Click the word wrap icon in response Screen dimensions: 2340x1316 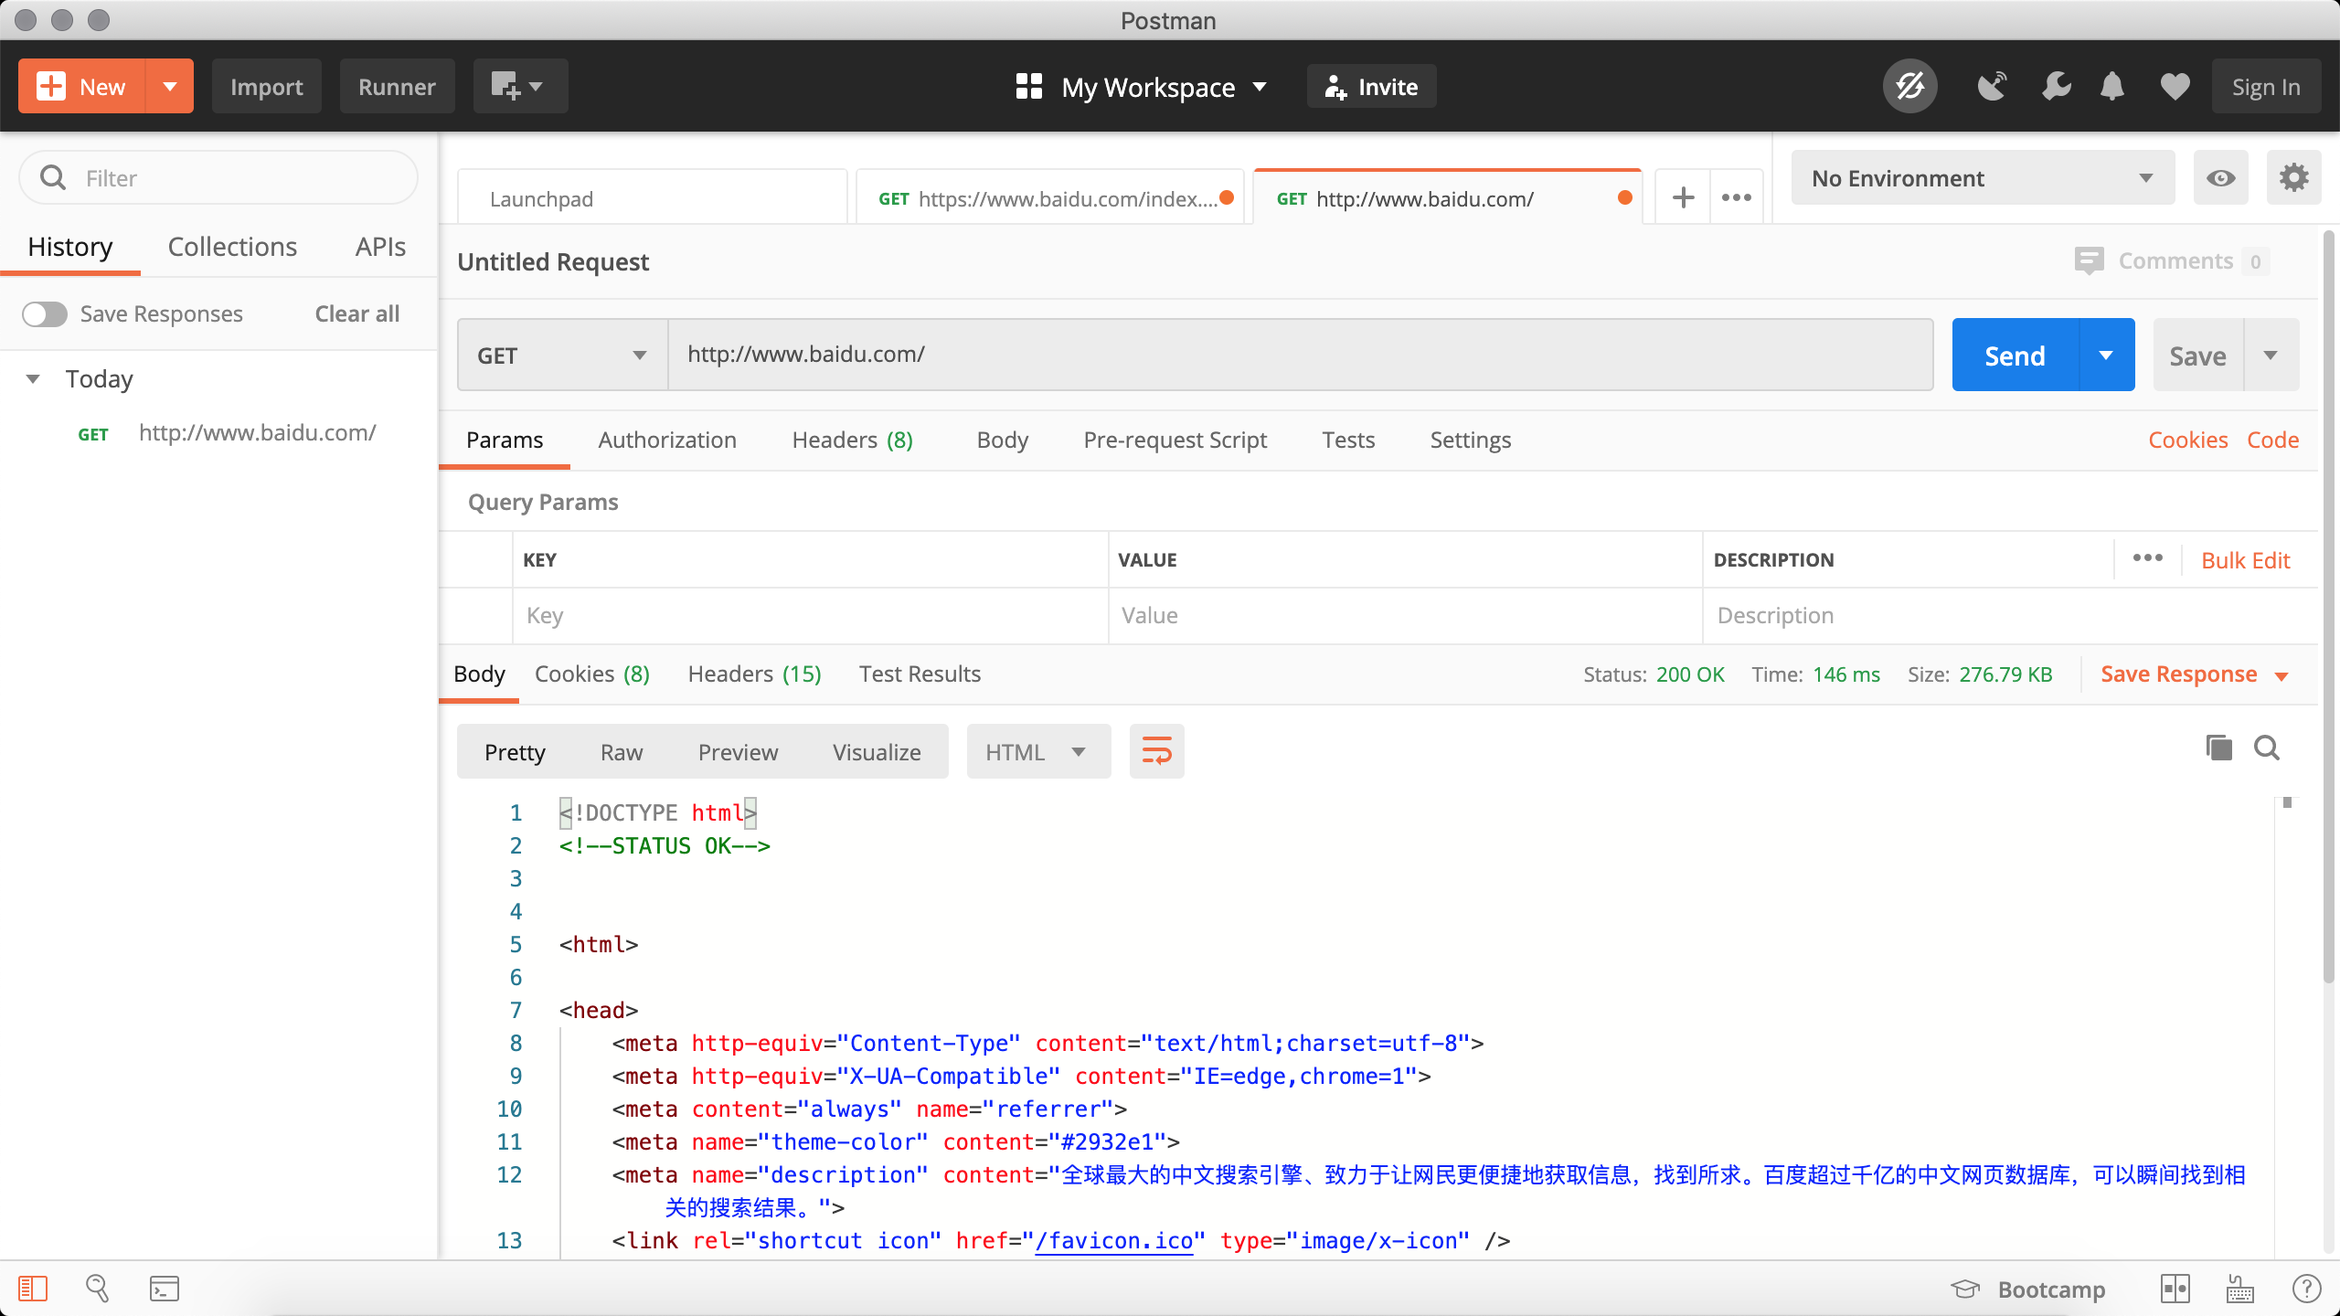tap(1157, 752)
